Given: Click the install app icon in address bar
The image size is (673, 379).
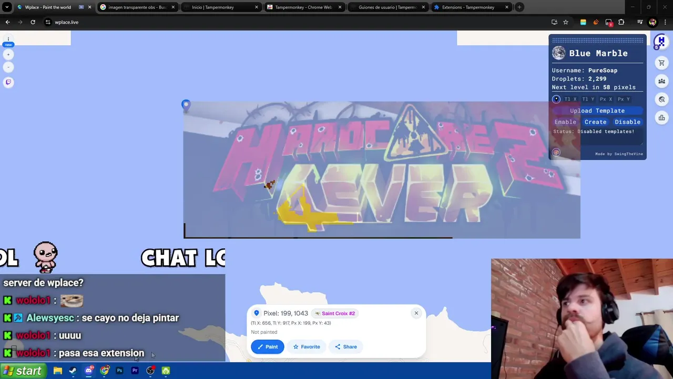Looking at the screenshot, I should pyautogui.click(x=554, y=22).
